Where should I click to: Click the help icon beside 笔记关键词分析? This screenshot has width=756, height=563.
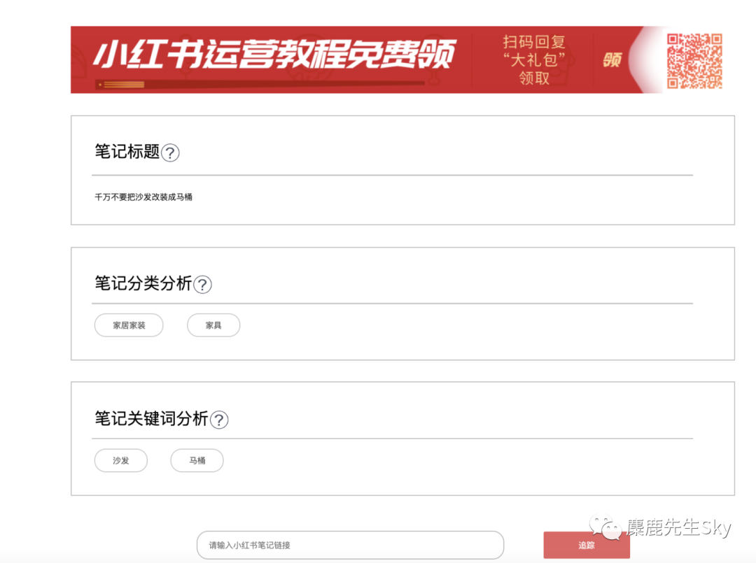[219, 420]
